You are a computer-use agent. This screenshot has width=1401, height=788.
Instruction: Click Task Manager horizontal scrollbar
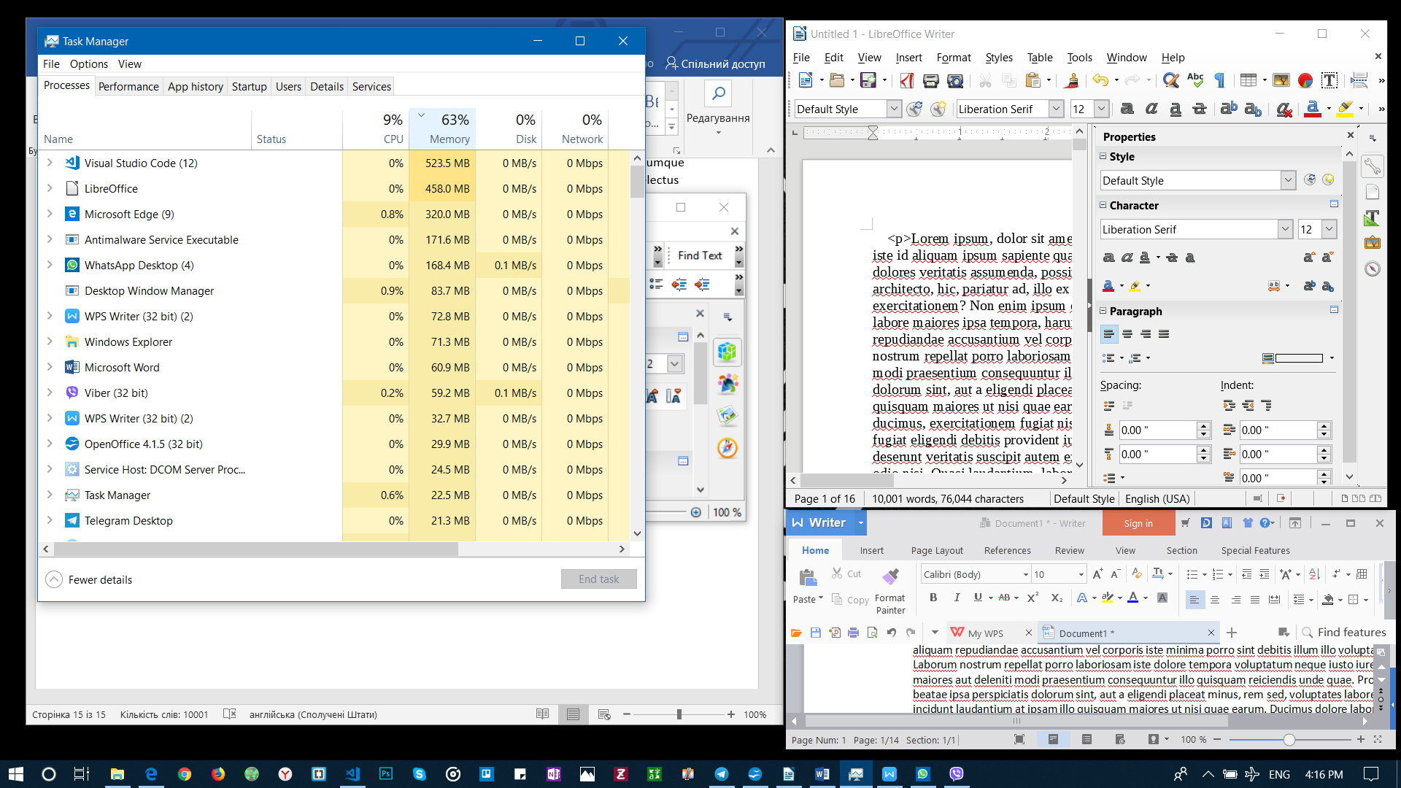[x=256, y=549]
